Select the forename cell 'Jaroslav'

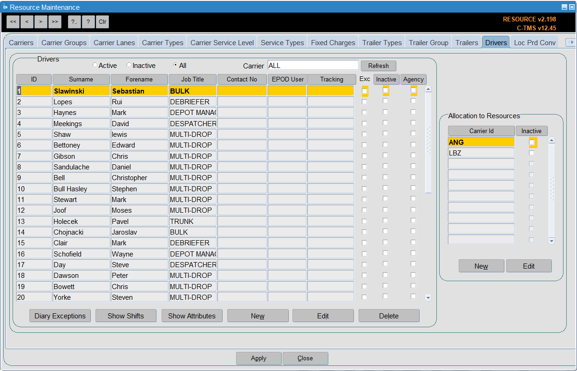tap(139, 232)
